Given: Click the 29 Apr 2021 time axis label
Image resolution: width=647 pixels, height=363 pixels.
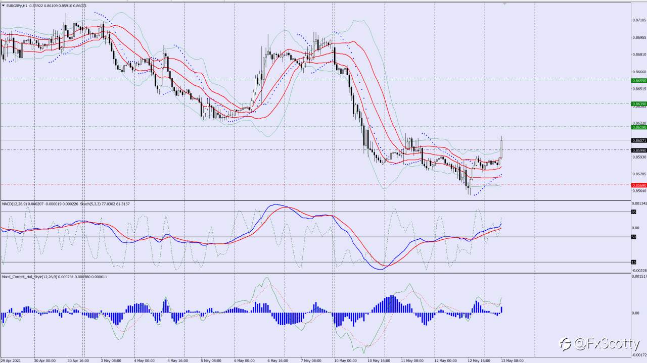Looking at the screenshot, I should click(x=11, y=360).
